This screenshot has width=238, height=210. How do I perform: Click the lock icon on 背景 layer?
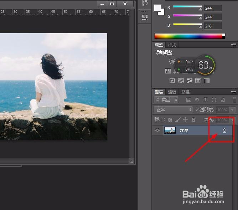[x=224, y=130]
